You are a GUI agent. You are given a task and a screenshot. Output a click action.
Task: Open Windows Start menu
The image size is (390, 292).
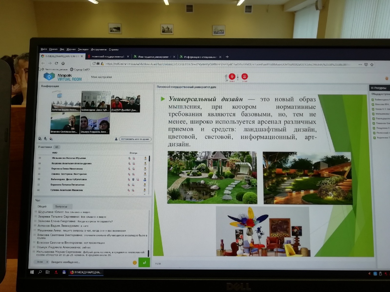tap(32, 272)
